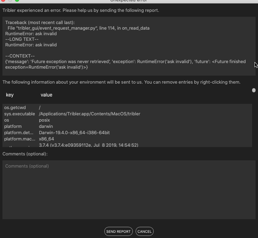
Task: Click the --LONG TEXT-- line in traceback
Action: [22, 39]
